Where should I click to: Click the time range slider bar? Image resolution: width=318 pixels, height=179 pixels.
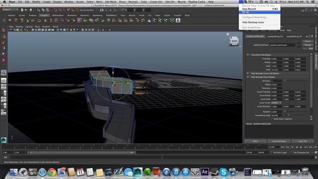[x=81, y=153]
